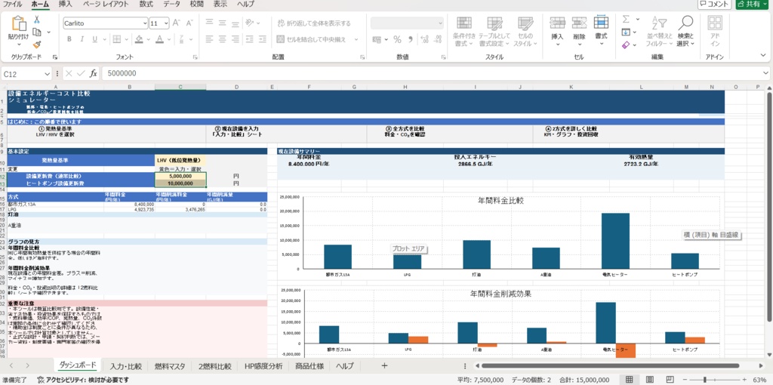The height and width of the screenshot is (385, 773).
Task: Decrease font size with the smaller A icon
Action: (189, 23)
